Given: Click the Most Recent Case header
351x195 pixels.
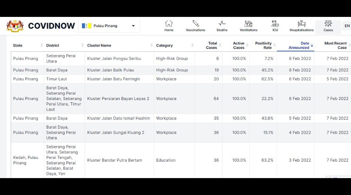Looking at the screenshot, I should [x=335, y=45].
